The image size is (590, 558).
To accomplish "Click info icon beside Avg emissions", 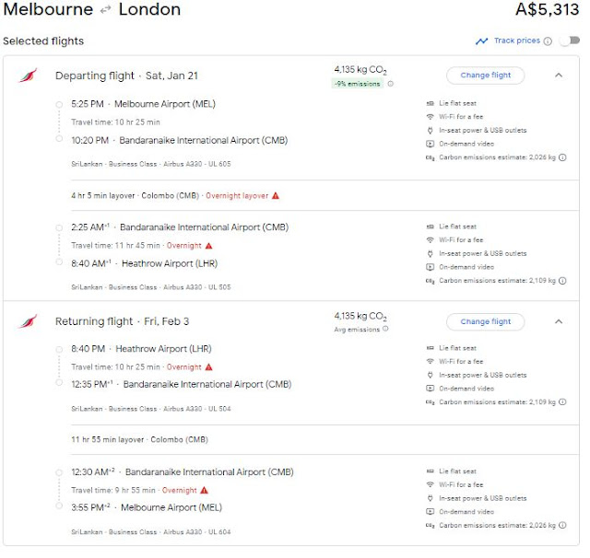I will click(x=385, y=329).
